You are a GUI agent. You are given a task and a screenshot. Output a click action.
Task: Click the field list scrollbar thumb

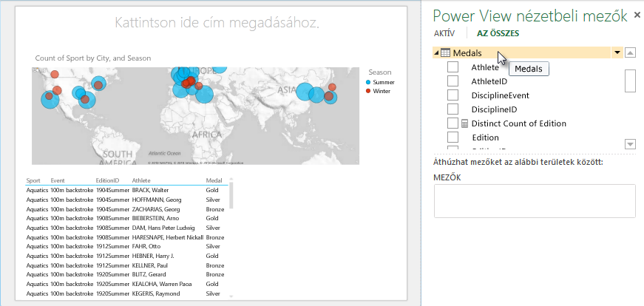[630, 81]
